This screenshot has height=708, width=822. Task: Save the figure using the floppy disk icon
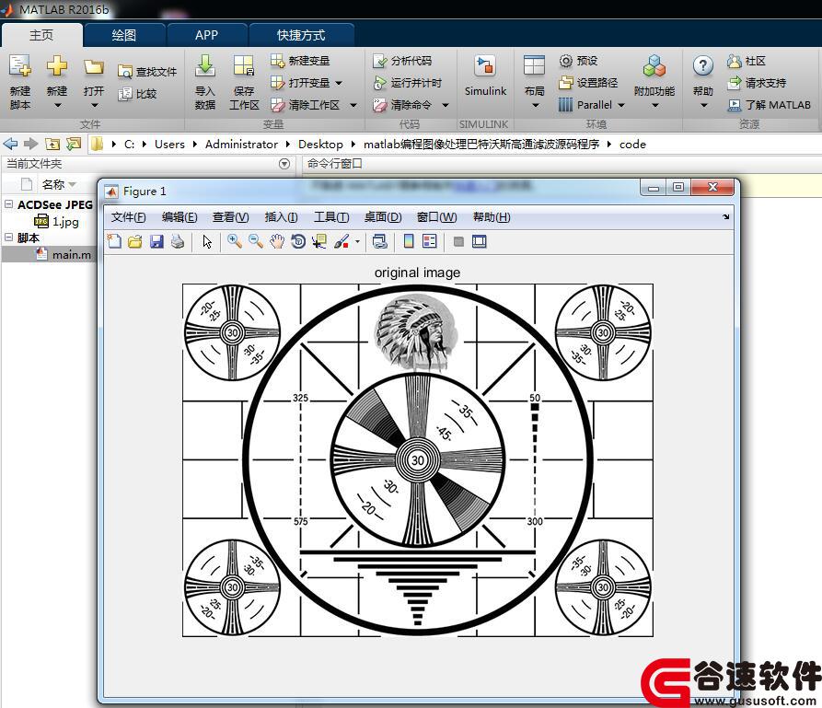[156, 241]
